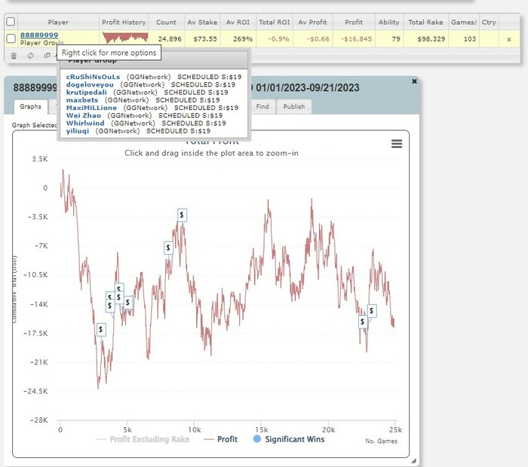Open Whirlwind in the player group list

point(85,124)
